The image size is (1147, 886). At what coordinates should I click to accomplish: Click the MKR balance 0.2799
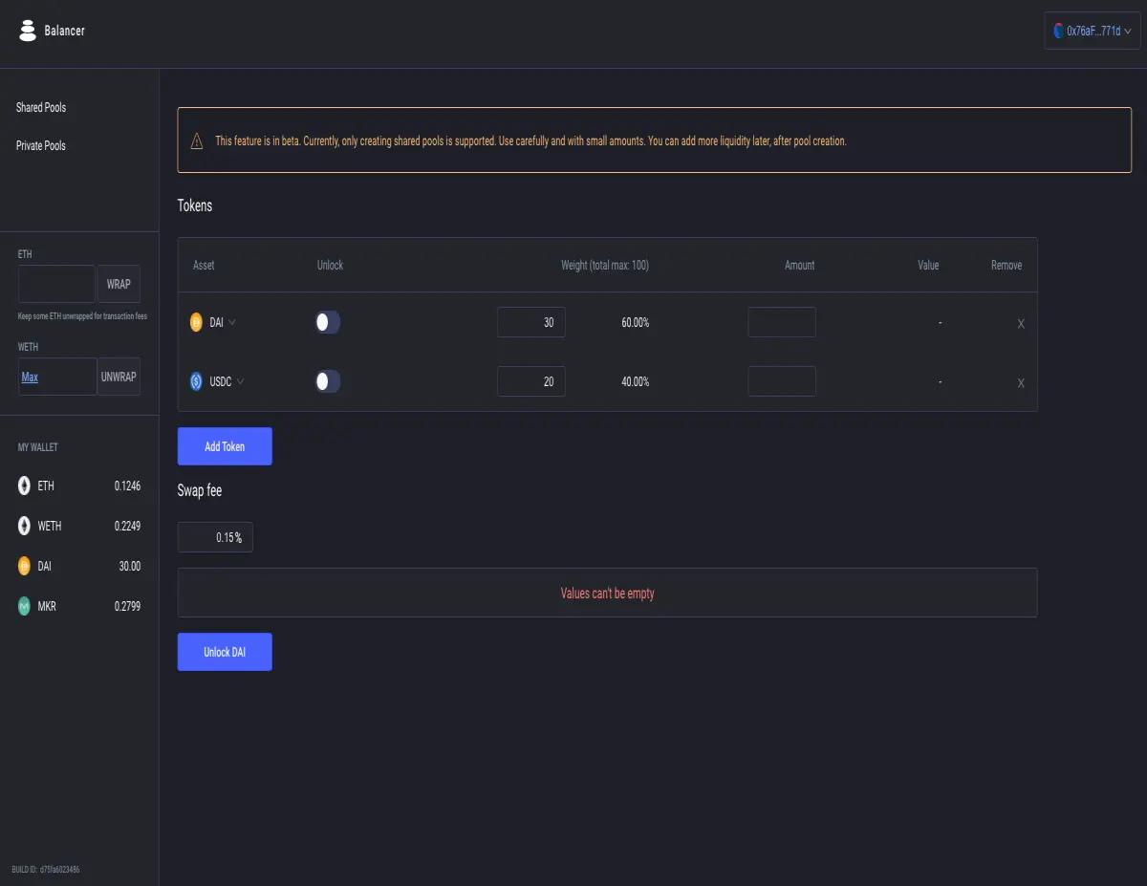[x=127, y=606]
